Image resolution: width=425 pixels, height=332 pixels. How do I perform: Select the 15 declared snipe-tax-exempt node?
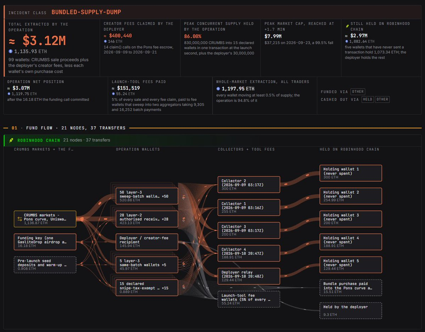click(147, 288)
